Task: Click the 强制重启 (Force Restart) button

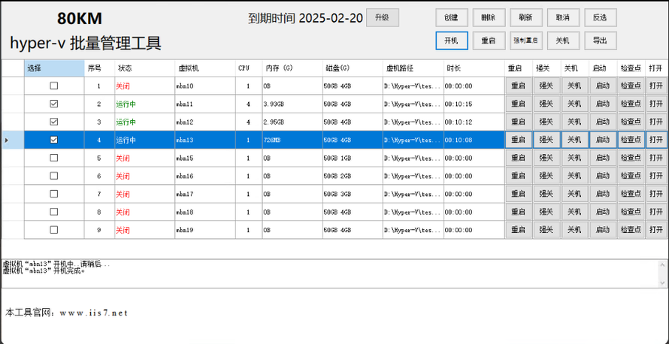Action: pos(525,41)
